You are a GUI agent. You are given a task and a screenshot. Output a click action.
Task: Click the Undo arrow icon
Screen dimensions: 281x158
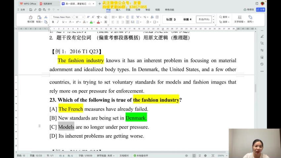pos(49,10)
